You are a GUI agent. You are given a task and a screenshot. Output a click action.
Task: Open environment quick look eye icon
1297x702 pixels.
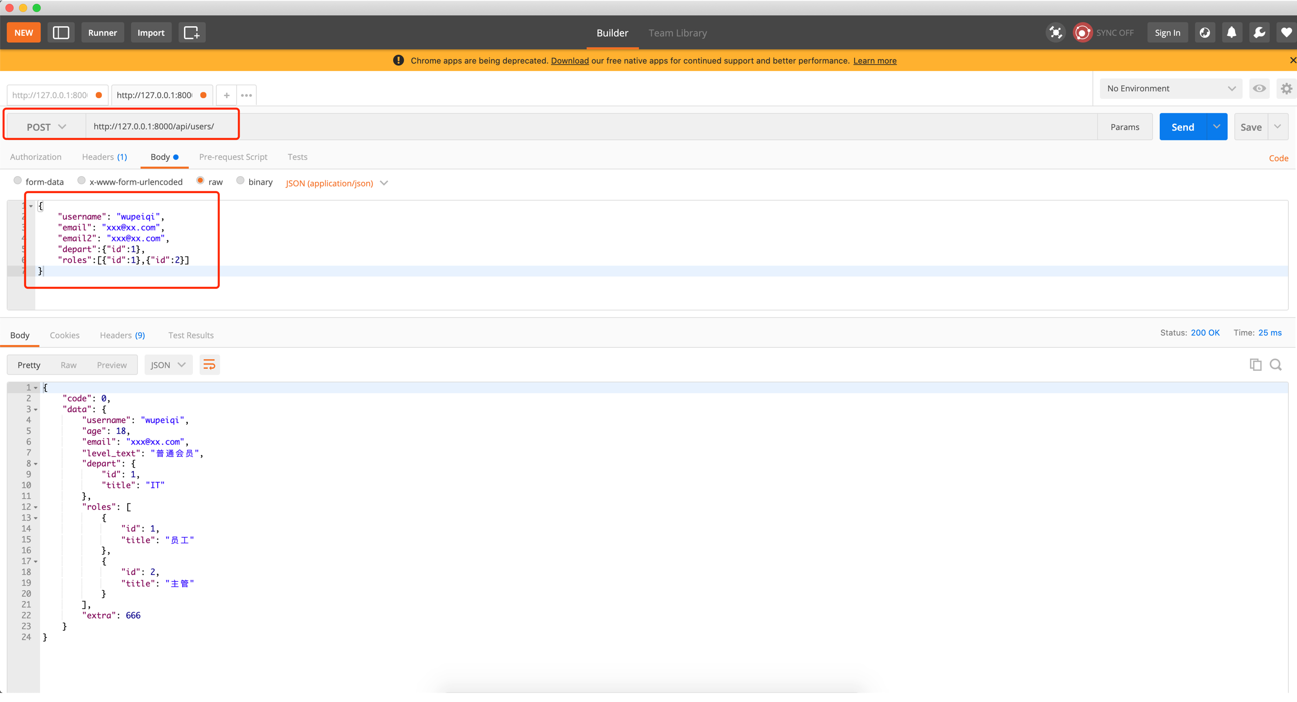[x=1259, y=89]
